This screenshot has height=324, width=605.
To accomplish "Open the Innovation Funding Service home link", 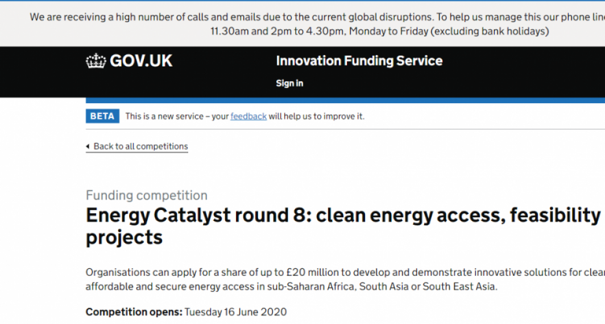I will tap(359, 61).
